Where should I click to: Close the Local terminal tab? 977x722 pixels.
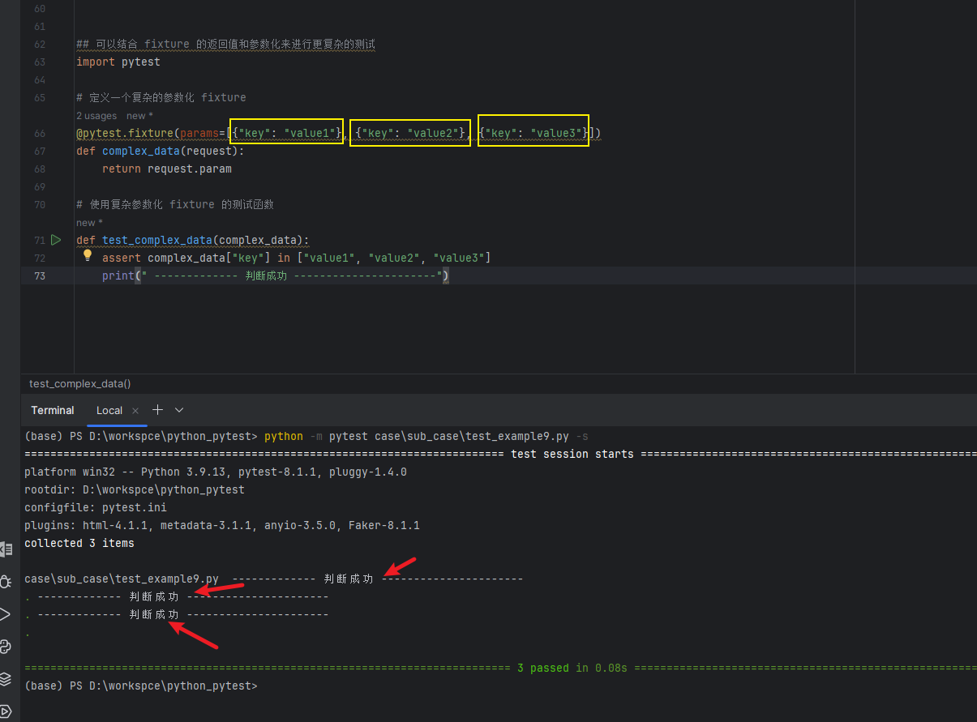point(135,411)
